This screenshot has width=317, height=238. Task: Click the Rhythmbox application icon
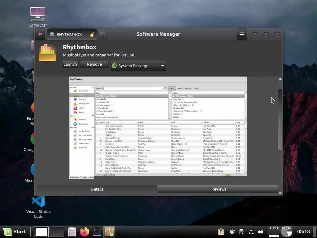click(47, 52)
